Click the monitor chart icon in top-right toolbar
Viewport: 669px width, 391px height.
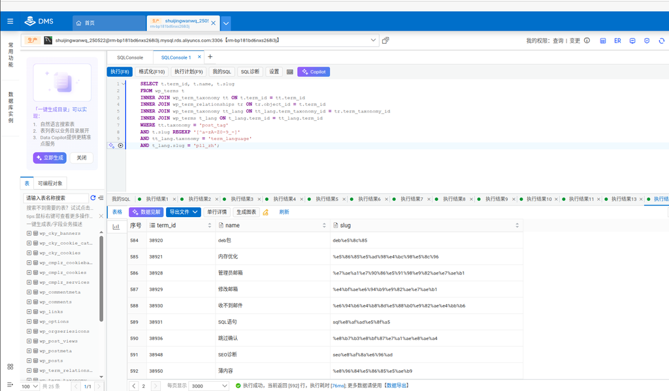pos(632,41)
